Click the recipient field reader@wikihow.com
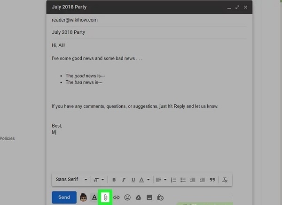This screenshot has width=282, height=205. (75, 20)
